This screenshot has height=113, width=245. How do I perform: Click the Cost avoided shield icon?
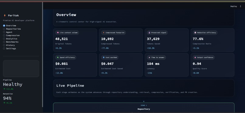103,58
